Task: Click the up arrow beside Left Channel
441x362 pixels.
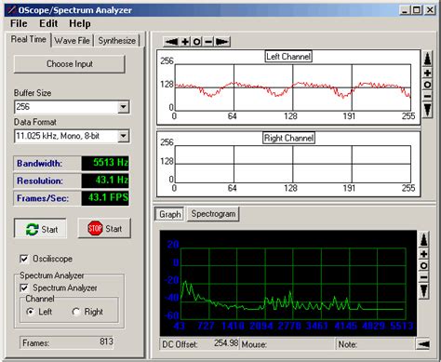Action: [427, 59]
